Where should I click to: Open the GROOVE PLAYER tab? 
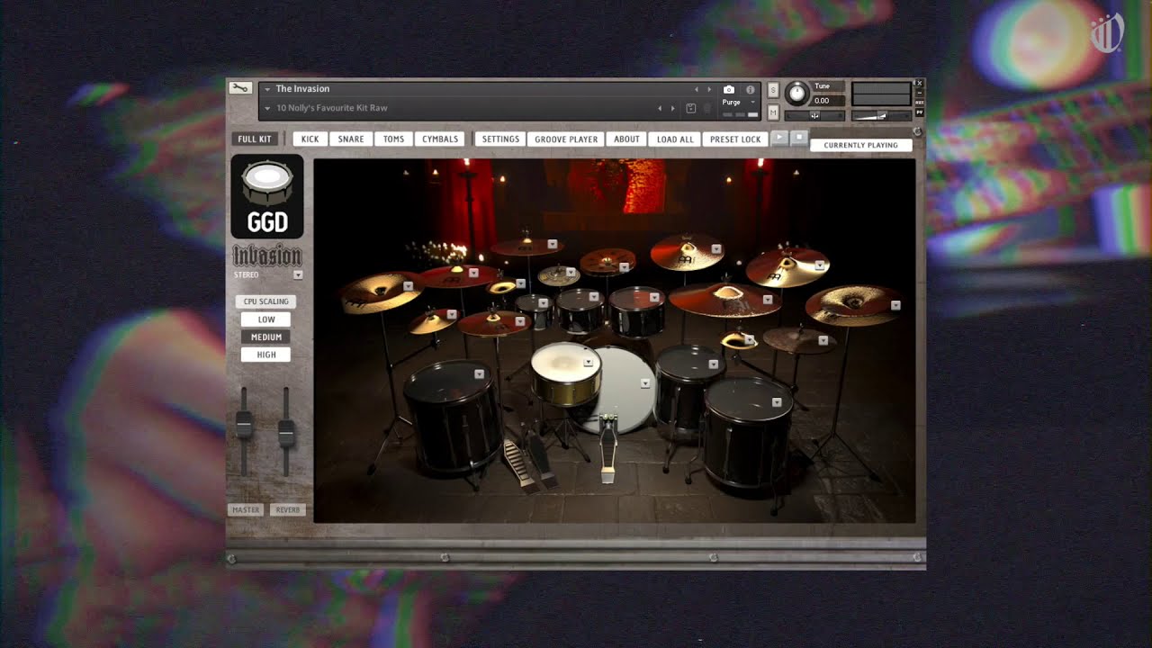tap(566, 139)
